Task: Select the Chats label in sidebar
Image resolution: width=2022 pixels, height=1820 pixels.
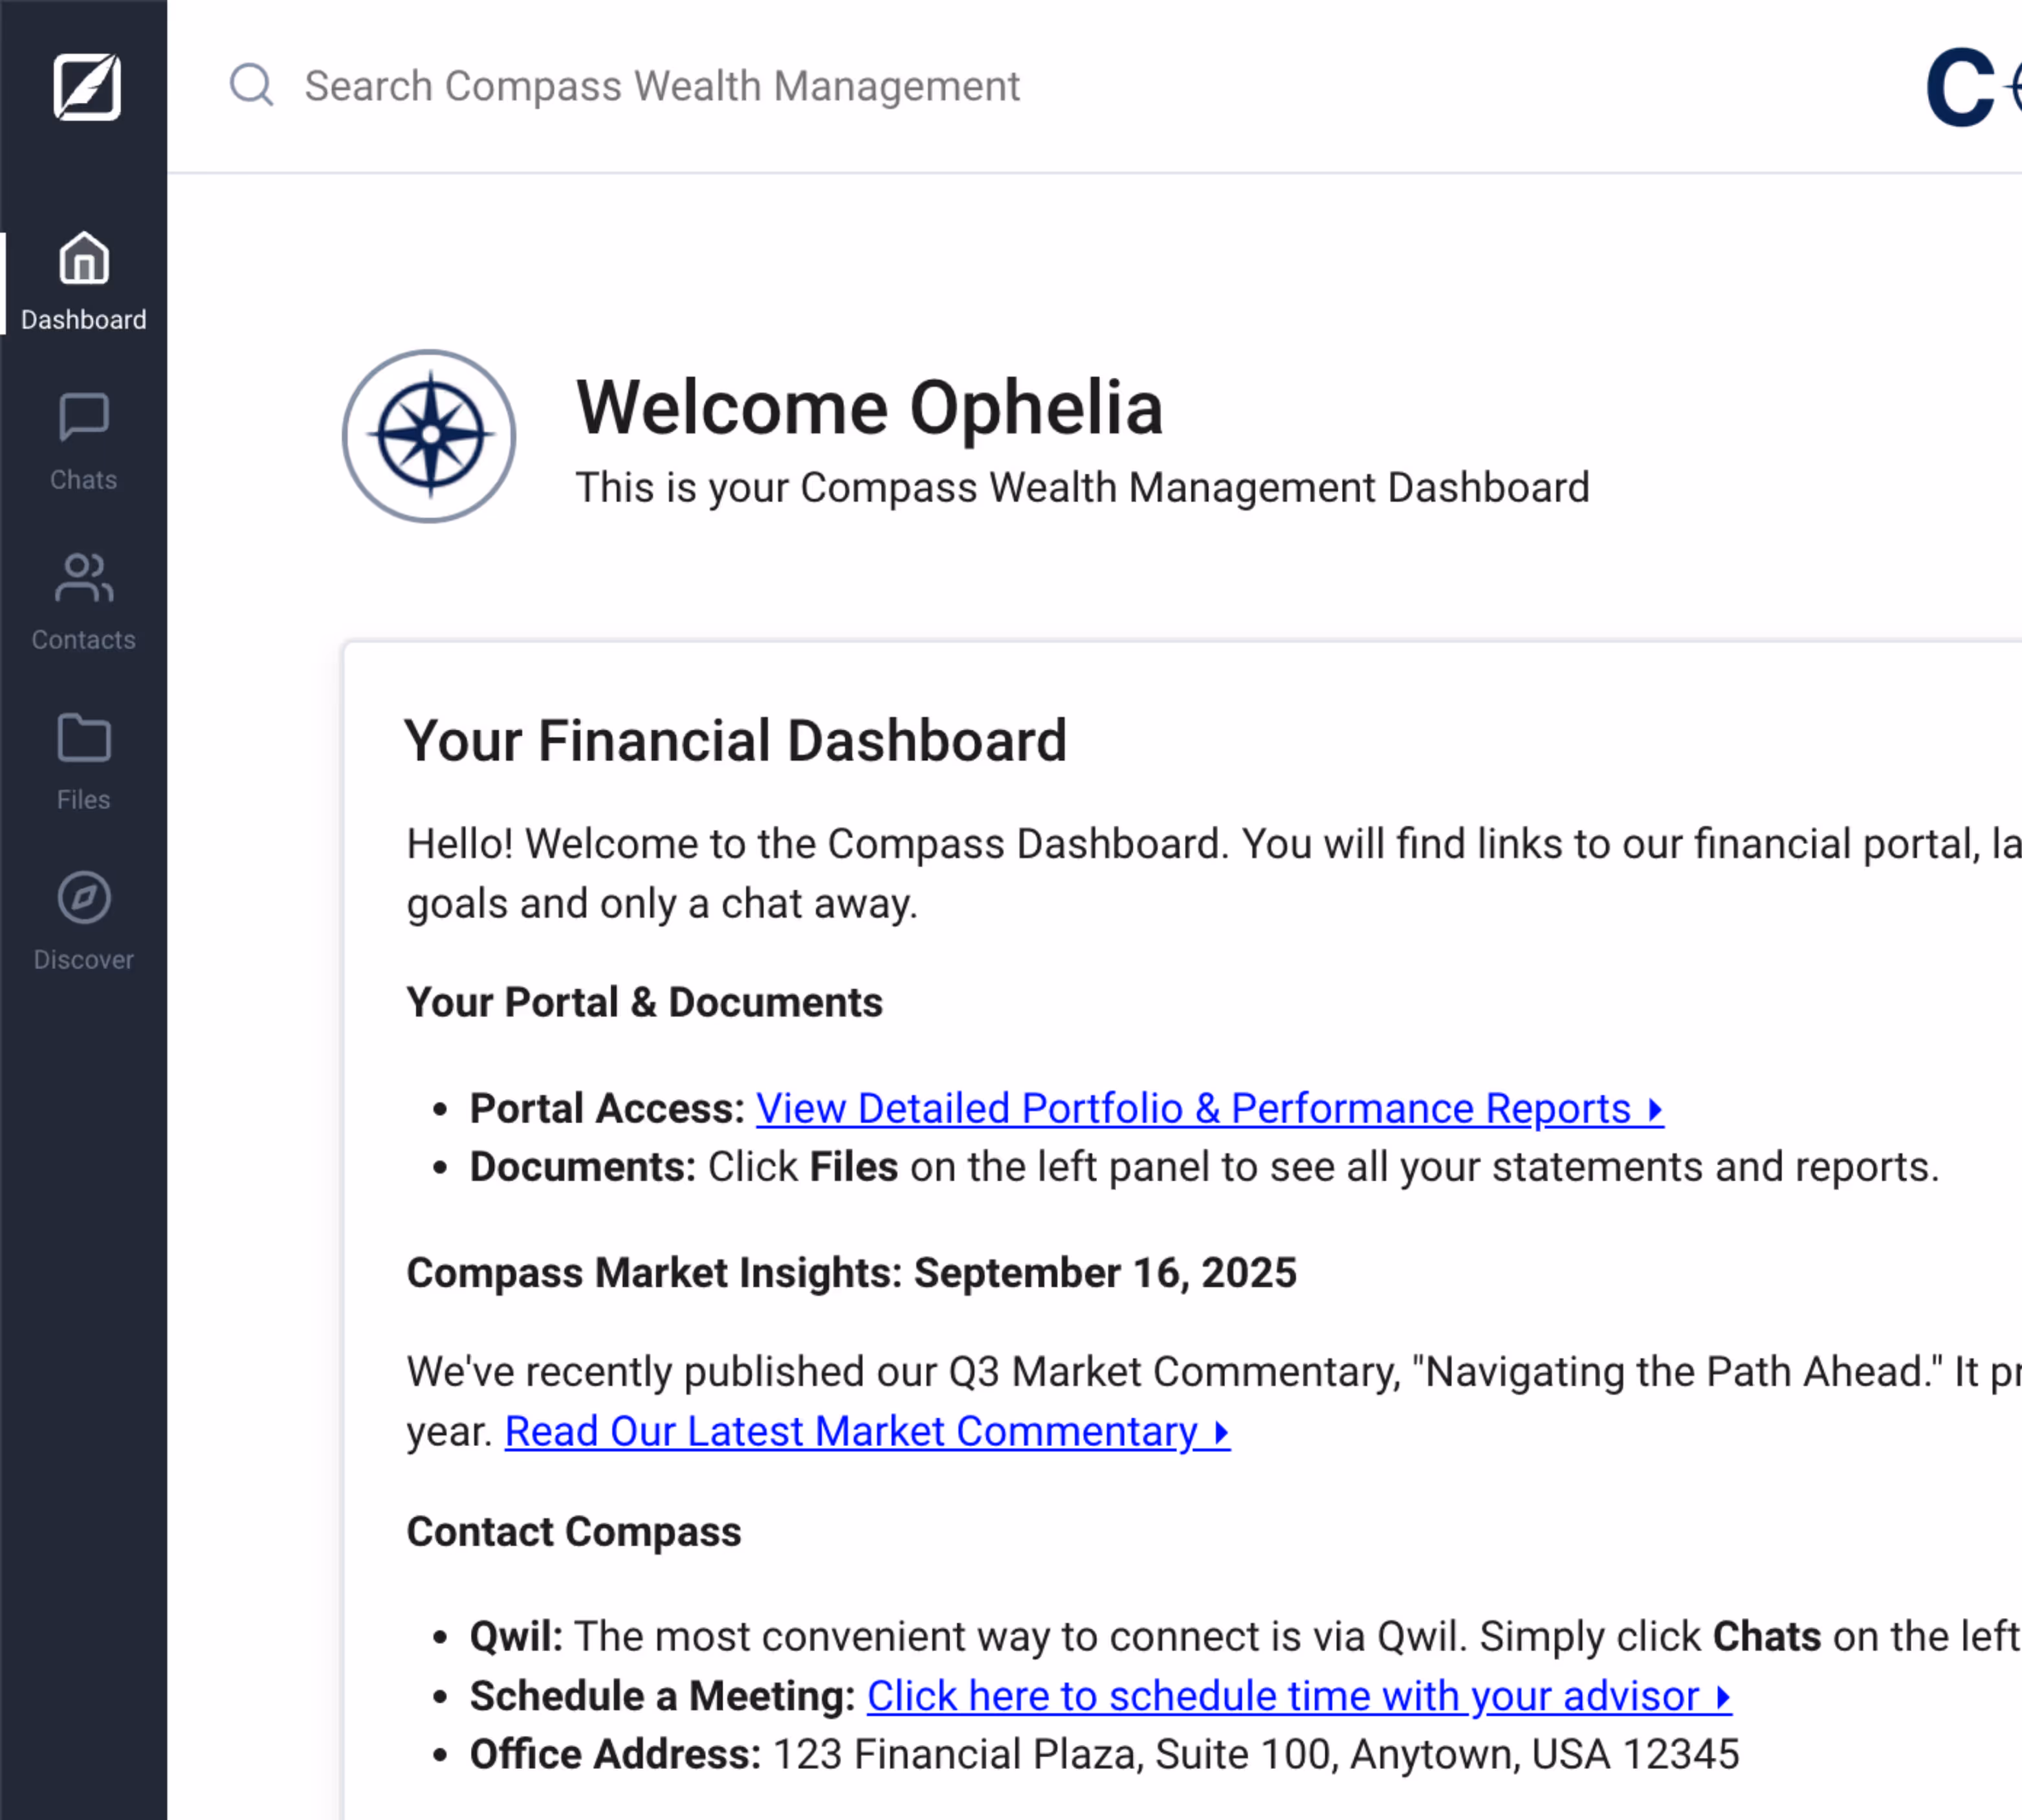Action: tap(84, 480)
